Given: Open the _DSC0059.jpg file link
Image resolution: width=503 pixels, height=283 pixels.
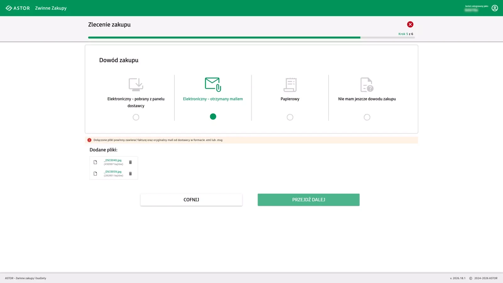Looking at the screenshot, I should click(113, 171).
